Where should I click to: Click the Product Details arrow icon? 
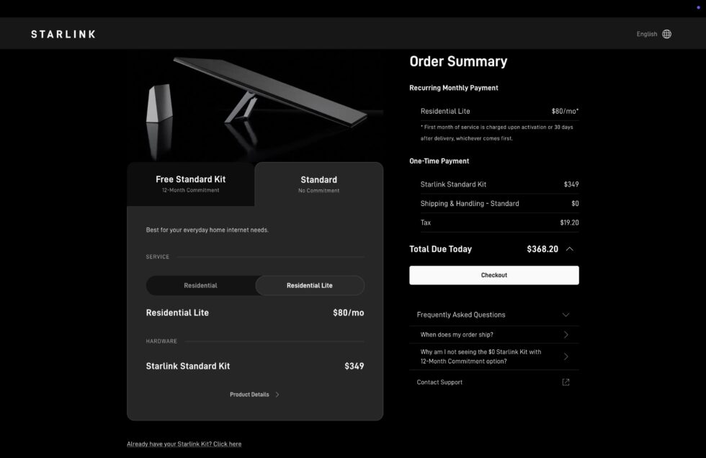coord(277,394)
